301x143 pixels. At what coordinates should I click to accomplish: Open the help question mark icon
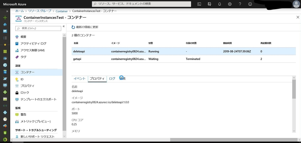pyautogui.click(x=240, y=4)
